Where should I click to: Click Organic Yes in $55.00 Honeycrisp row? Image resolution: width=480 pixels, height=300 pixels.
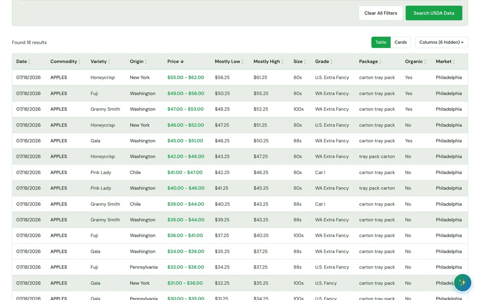point(408,78)
